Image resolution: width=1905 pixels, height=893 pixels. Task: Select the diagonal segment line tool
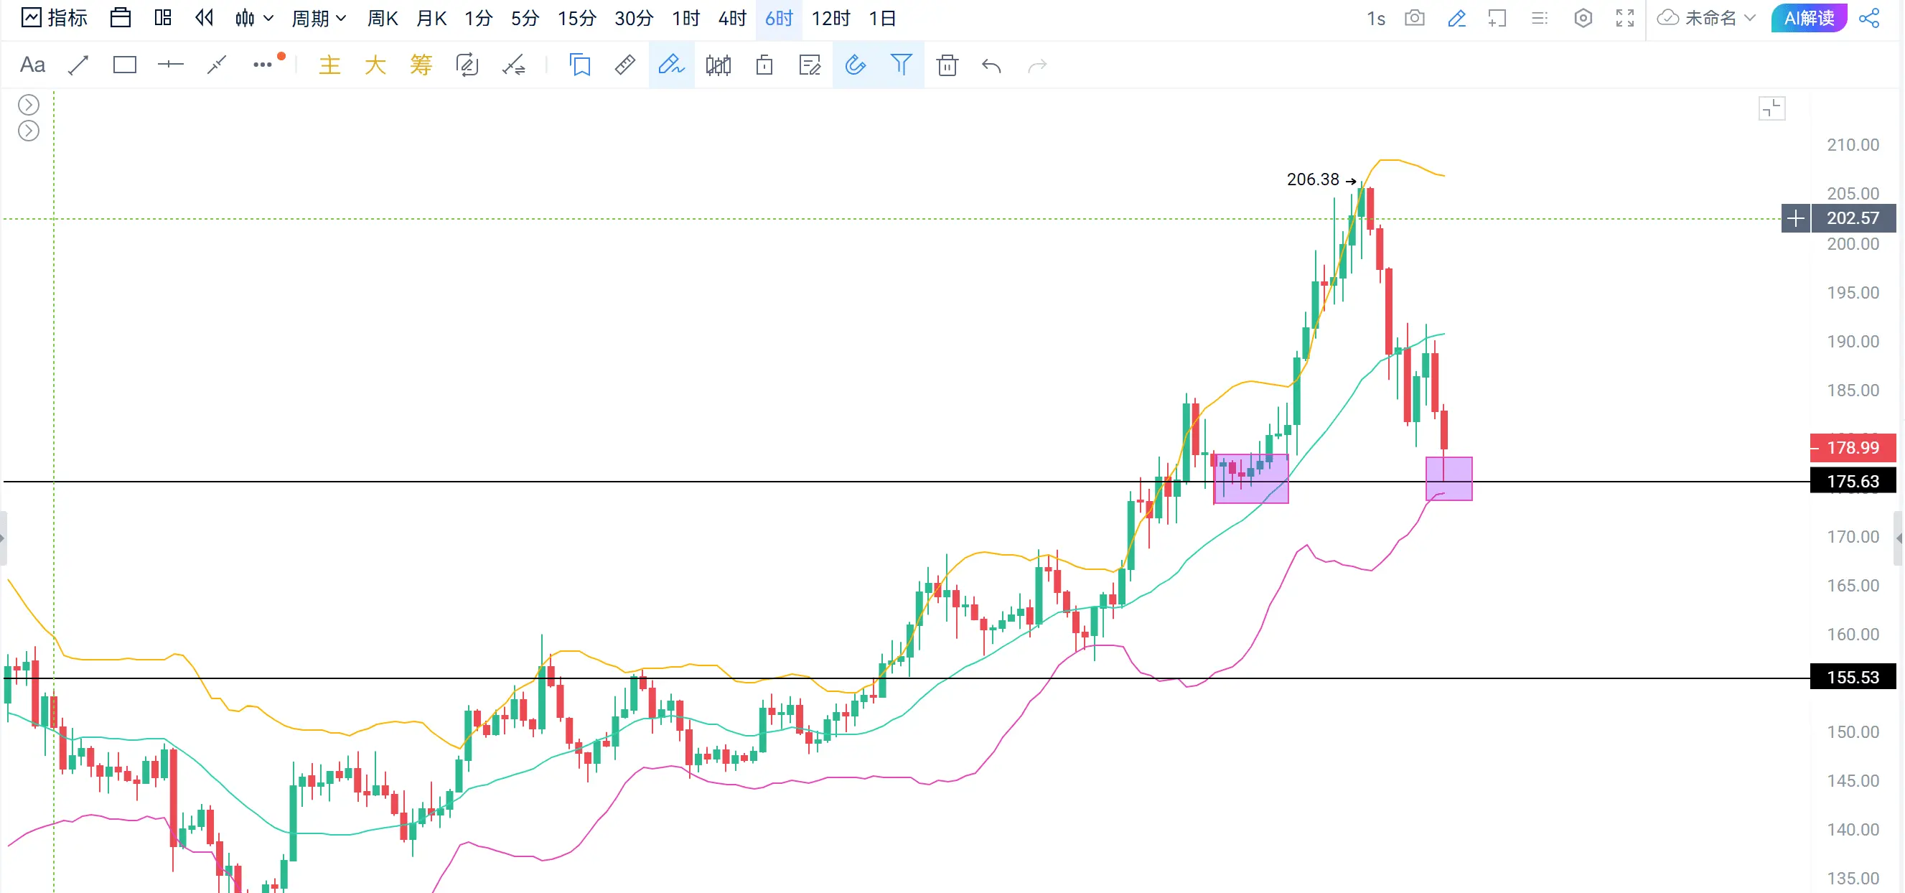coord(216,65)
